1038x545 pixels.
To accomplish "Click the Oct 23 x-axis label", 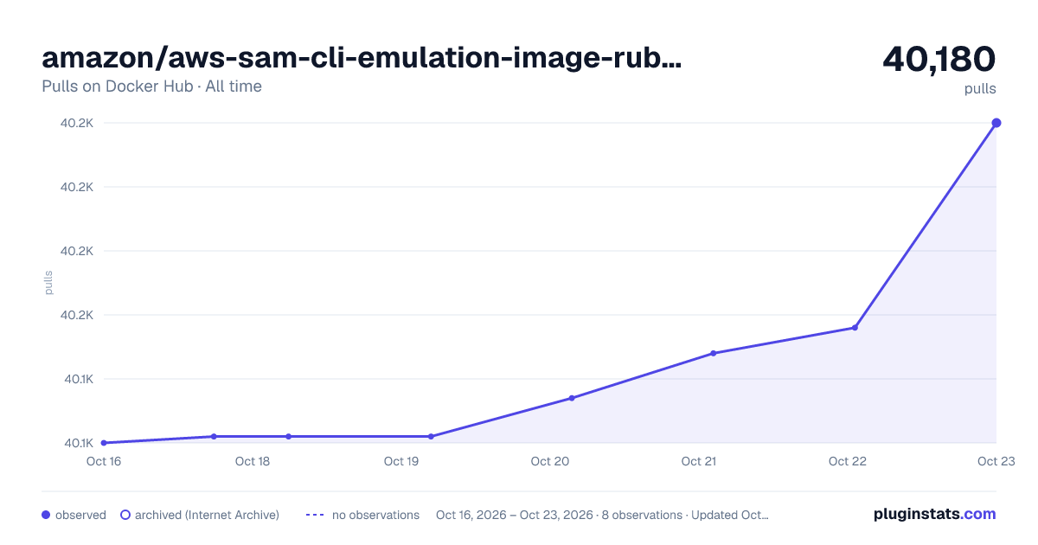I will tap(996, 461).
